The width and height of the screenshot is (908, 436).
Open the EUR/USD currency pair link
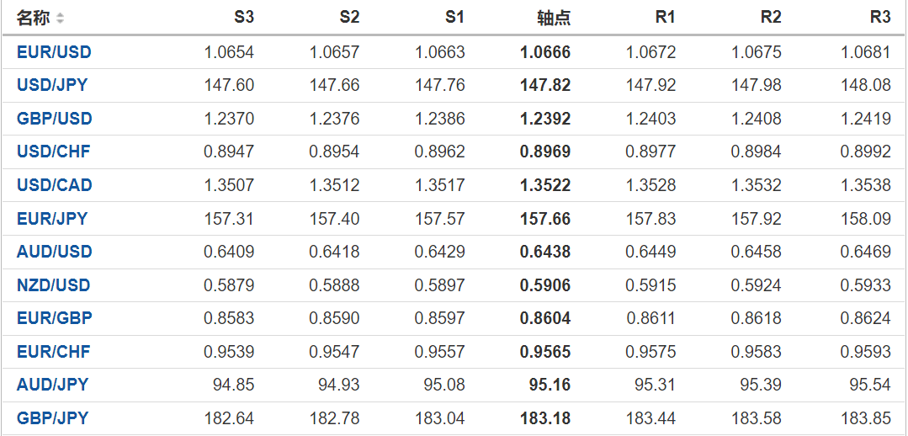coord(54,52)
